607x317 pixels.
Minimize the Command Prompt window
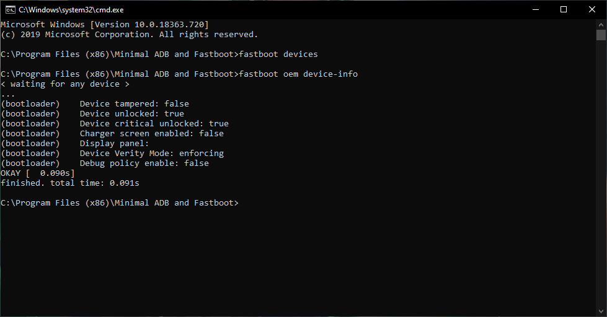pos(534,9)
